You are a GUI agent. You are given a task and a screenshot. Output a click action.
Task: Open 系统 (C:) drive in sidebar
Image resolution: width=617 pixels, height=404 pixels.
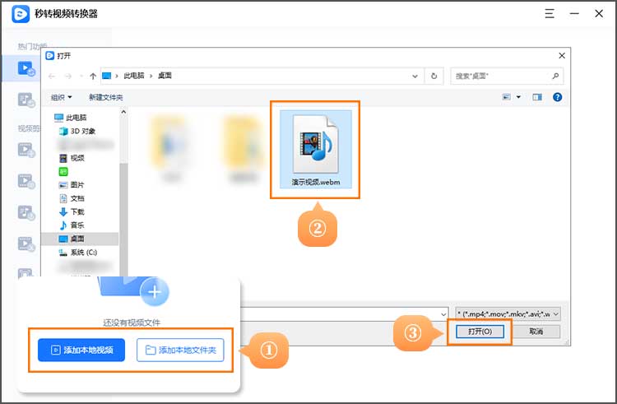(83, 252)
